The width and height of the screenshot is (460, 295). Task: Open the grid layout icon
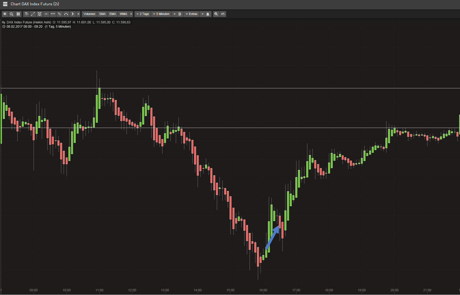click(18, 14)
